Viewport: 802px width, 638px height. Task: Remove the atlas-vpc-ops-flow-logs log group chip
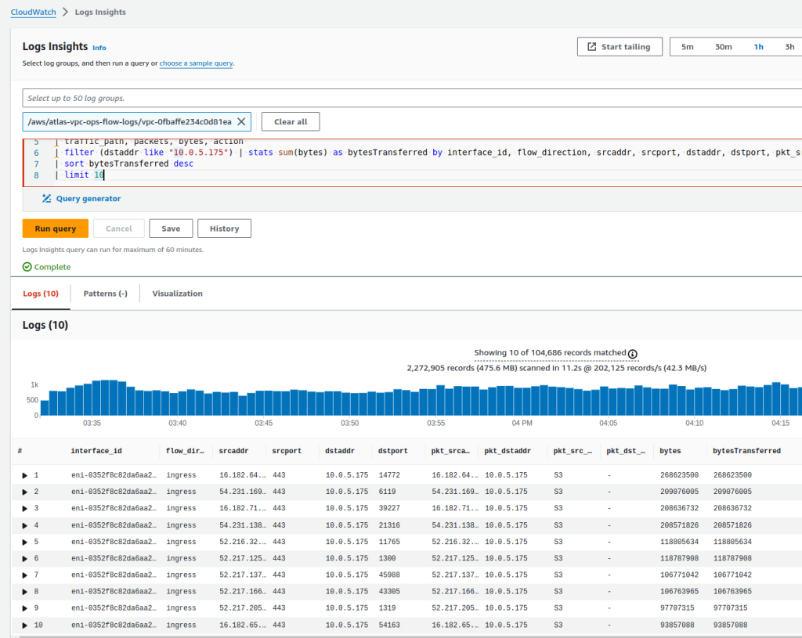tap(241, 121)
